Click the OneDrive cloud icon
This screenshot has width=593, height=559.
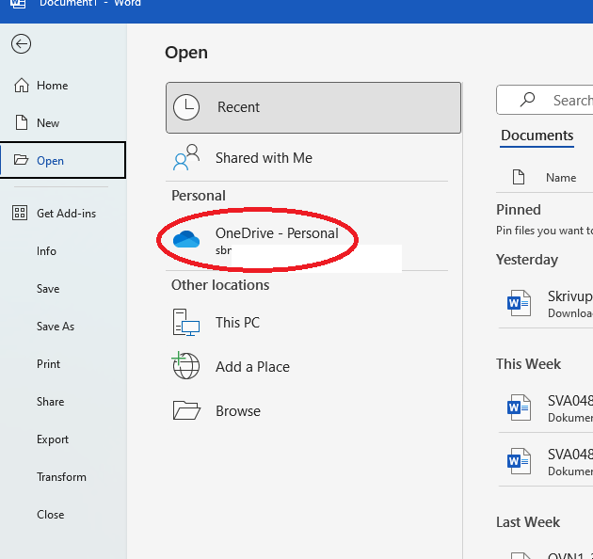(x=186, y=239)
